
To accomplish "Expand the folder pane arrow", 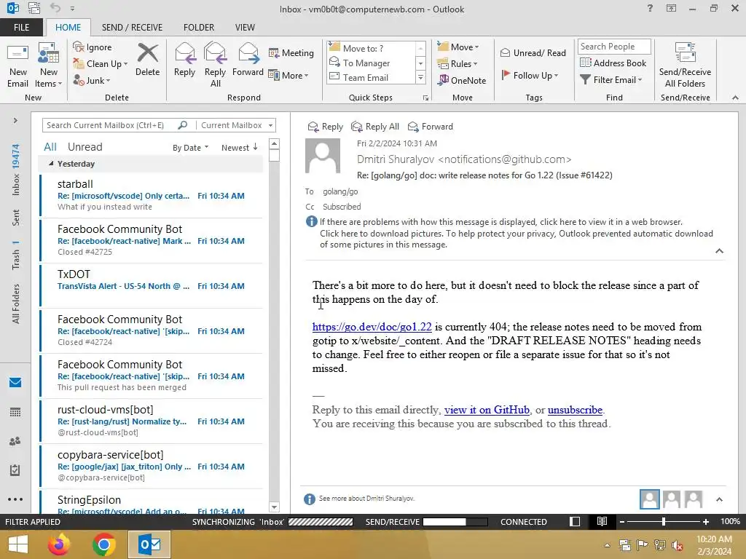I will point(15,120).
